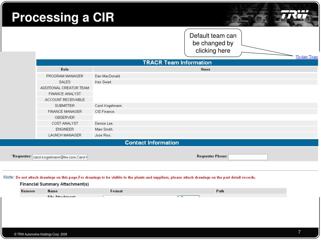Click the Remove column header
321x240 pixels.
[28, 191]
